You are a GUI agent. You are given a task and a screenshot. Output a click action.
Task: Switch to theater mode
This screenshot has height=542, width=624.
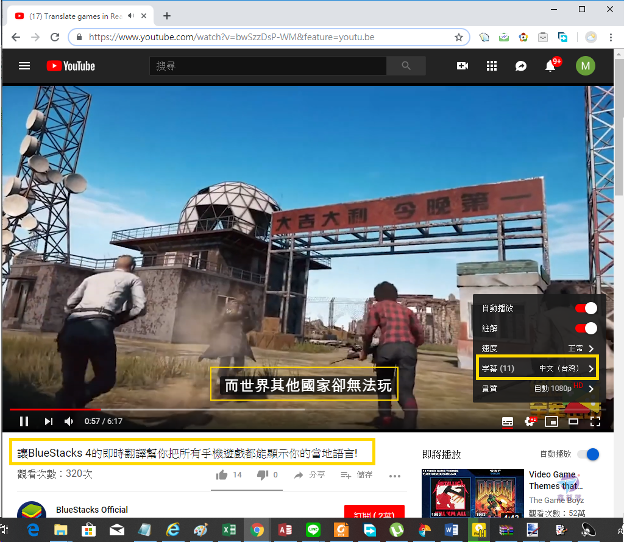tap(573, 421)
